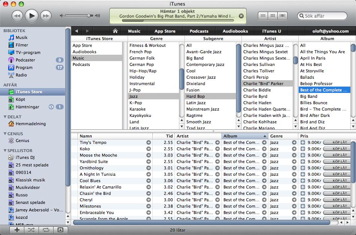This screenshot has width=356, height=235.
Task: Click the plus icon beside Tiny's Tempo price
Action: (302, 142)
